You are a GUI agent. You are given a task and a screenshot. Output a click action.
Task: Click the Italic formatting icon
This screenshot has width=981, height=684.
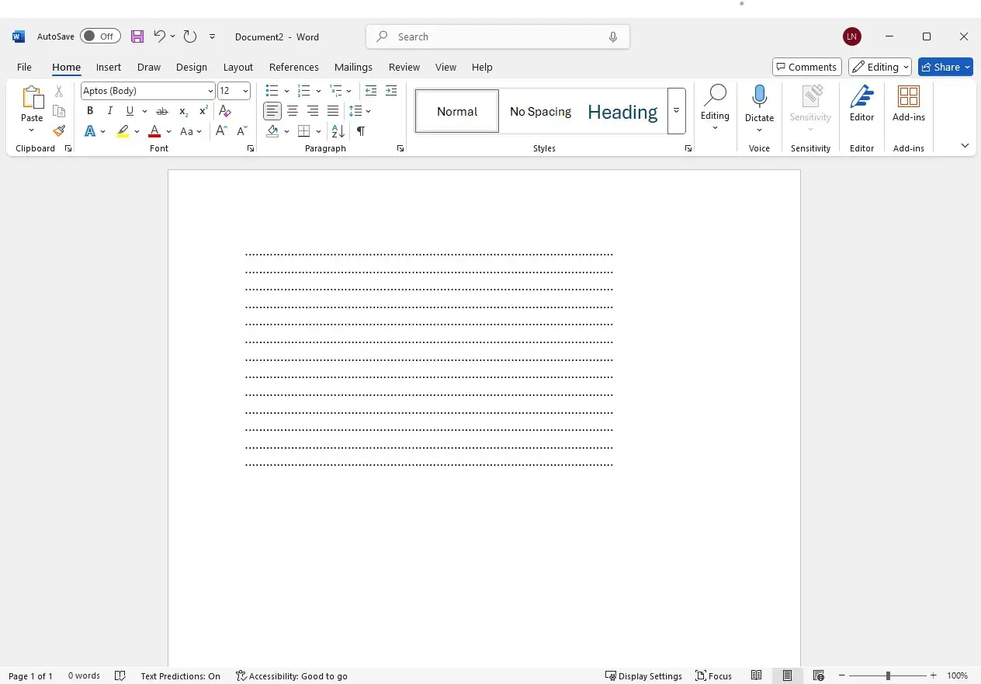tap(109, 111)
